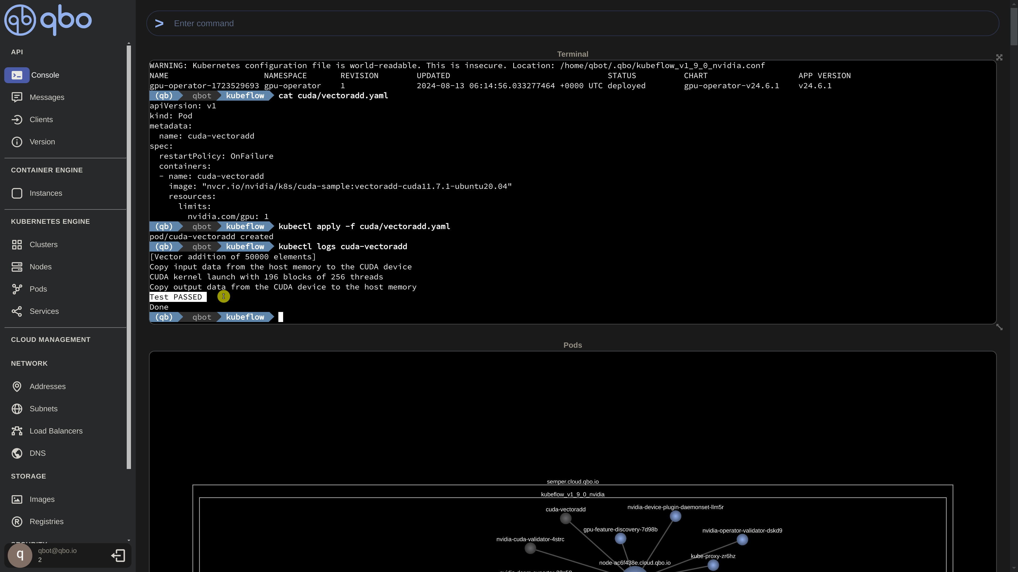Open network Addresses

[x=48, y=386]
